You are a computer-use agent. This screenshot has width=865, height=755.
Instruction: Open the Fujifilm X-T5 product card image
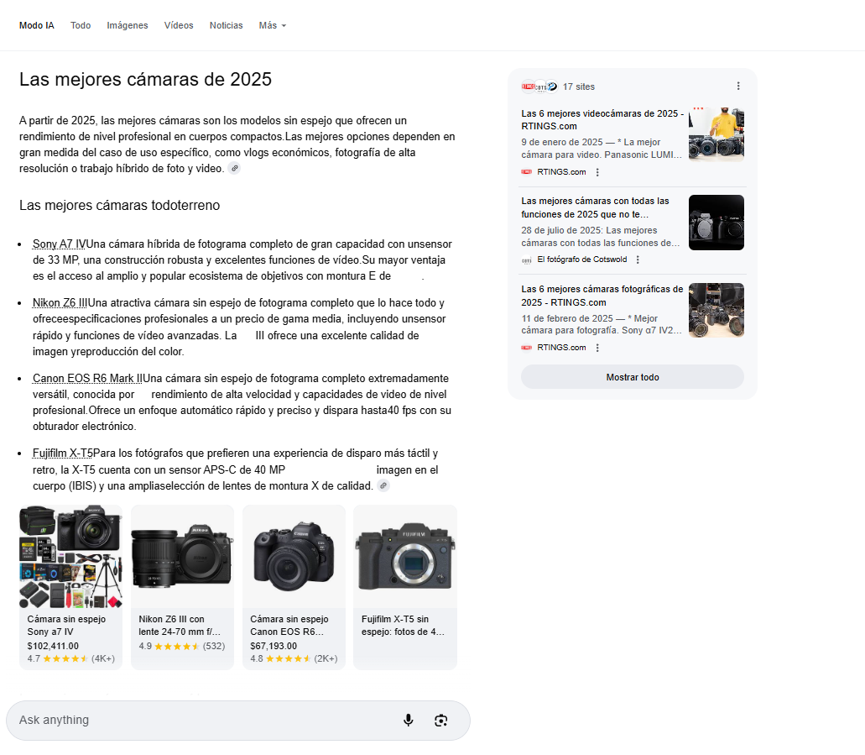tap(405, 556)
